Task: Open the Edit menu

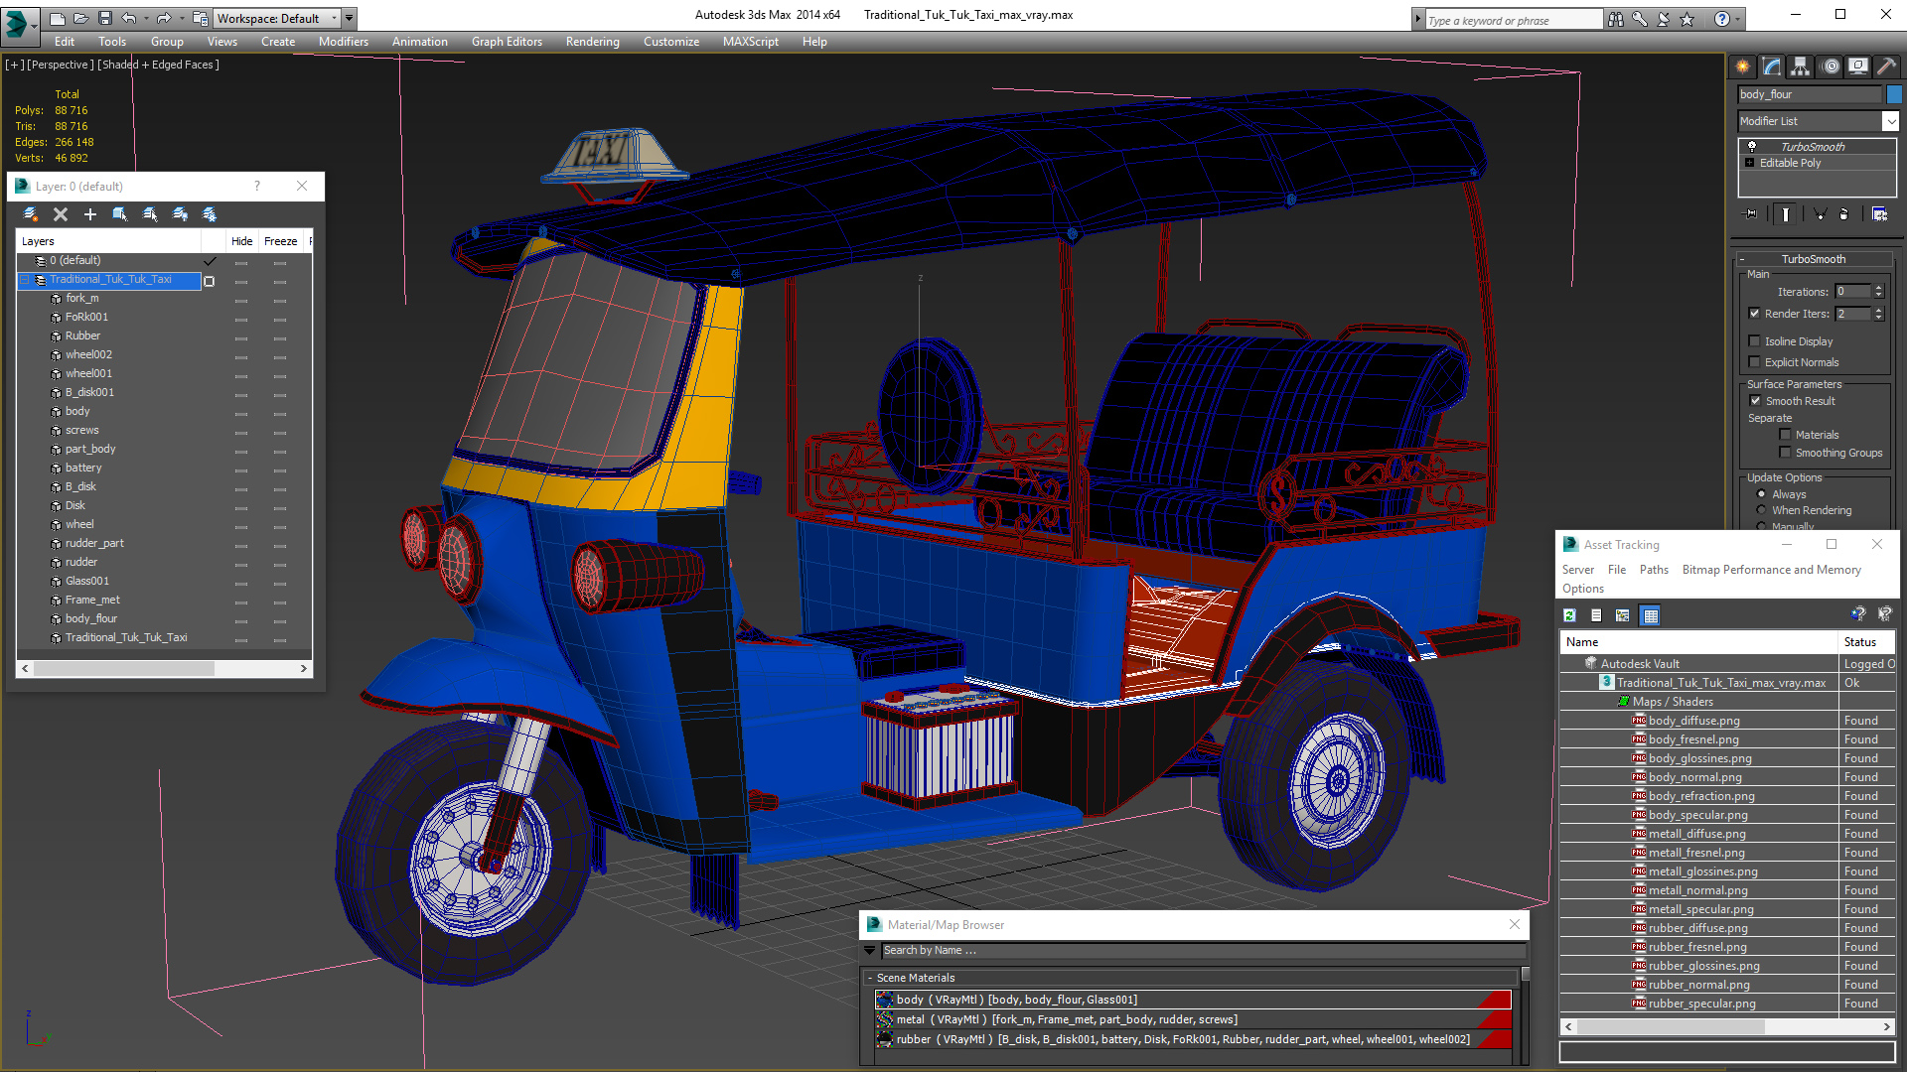Action: tap(65, 42)
